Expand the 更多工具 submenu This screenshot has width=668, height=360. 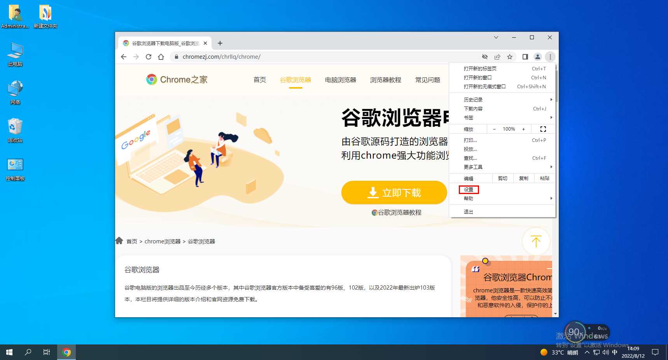point(473,166)
